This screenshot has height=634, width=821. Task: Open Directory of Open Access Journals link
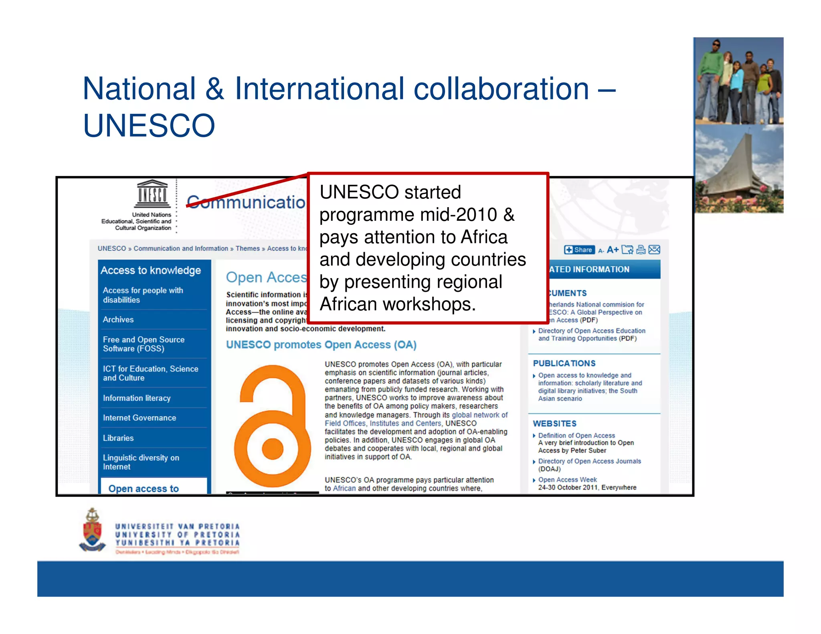pos(590,461)
